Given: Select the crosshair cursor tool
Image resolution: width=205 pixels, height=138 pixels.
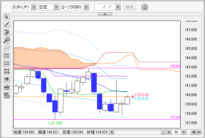Looking at the screenshot, I should [x=7, y=16].
